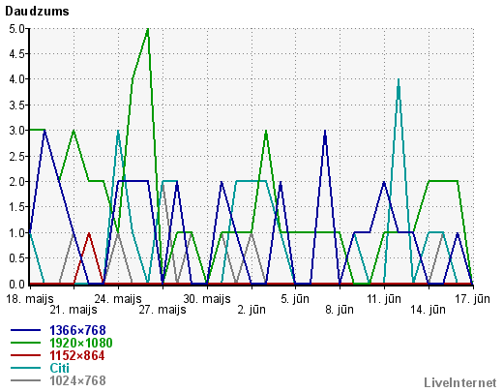The width and height of the screenshot is (503, 392).
Task: Click the Citi legend label
Action: coord(60,368)
